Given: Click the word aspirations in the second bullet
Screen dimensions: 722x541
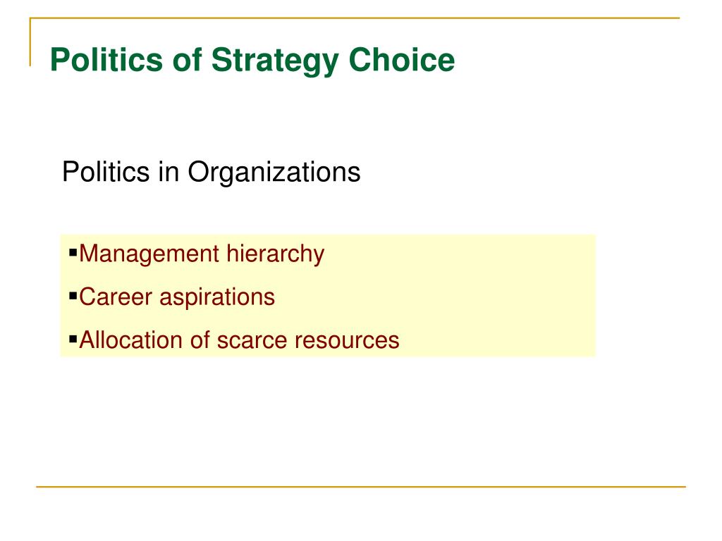Looking at the screenshot, I should pos(217,297).
